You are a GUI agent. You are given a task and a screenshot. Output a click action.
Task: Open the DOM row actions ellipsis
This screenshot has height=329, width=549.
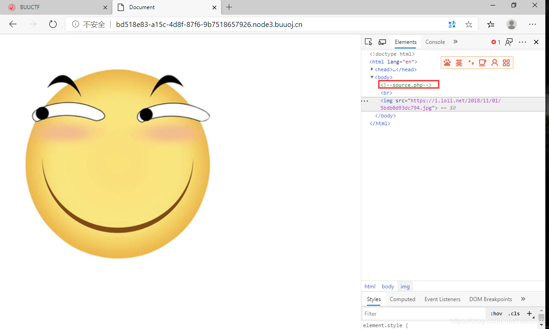[364, 101]
